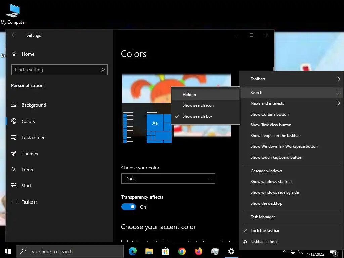The image size is (344, 258).
Task: Click the Aa tile in the preview
Action: point(155,123)
